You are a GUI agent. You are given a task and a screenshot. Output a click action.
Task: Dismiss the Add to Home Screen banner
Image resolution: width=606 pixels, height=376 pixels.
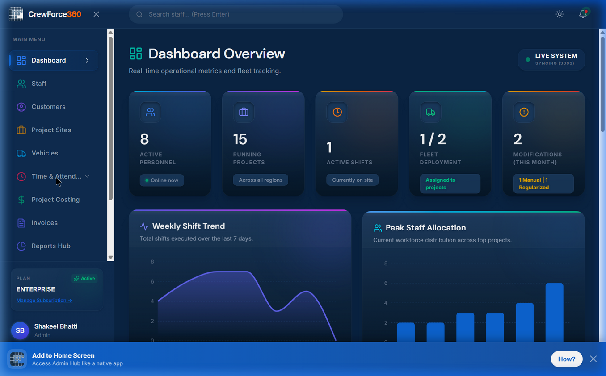[593, 359]
